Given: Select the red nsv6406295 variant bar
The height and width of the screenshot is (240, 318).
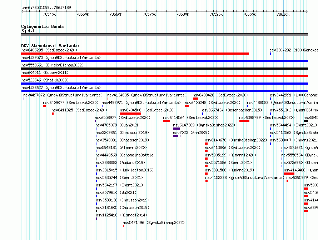Looking at the screenshot, I should (135, 54).
